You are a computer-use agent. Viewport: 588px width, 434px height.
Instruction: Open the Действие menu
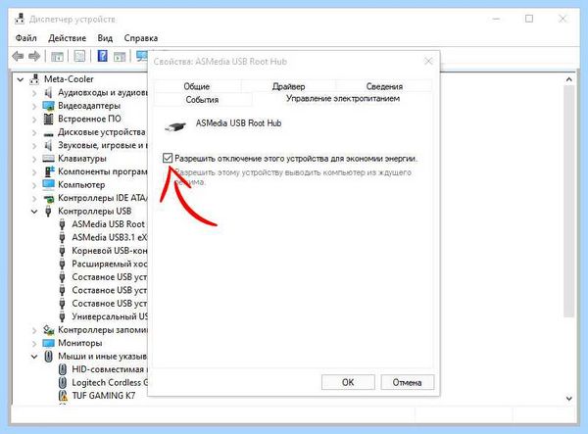(67, 38)
